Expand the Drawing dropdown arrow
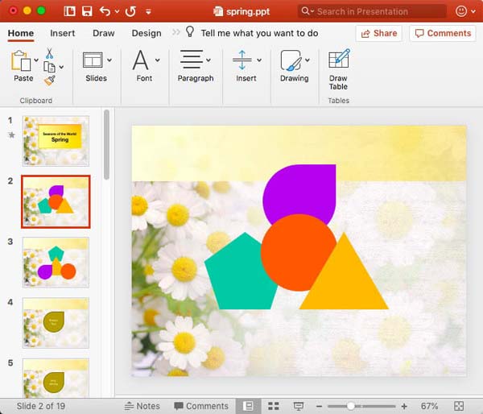This screenshot has height=414, width=483. tap(308, 60)
